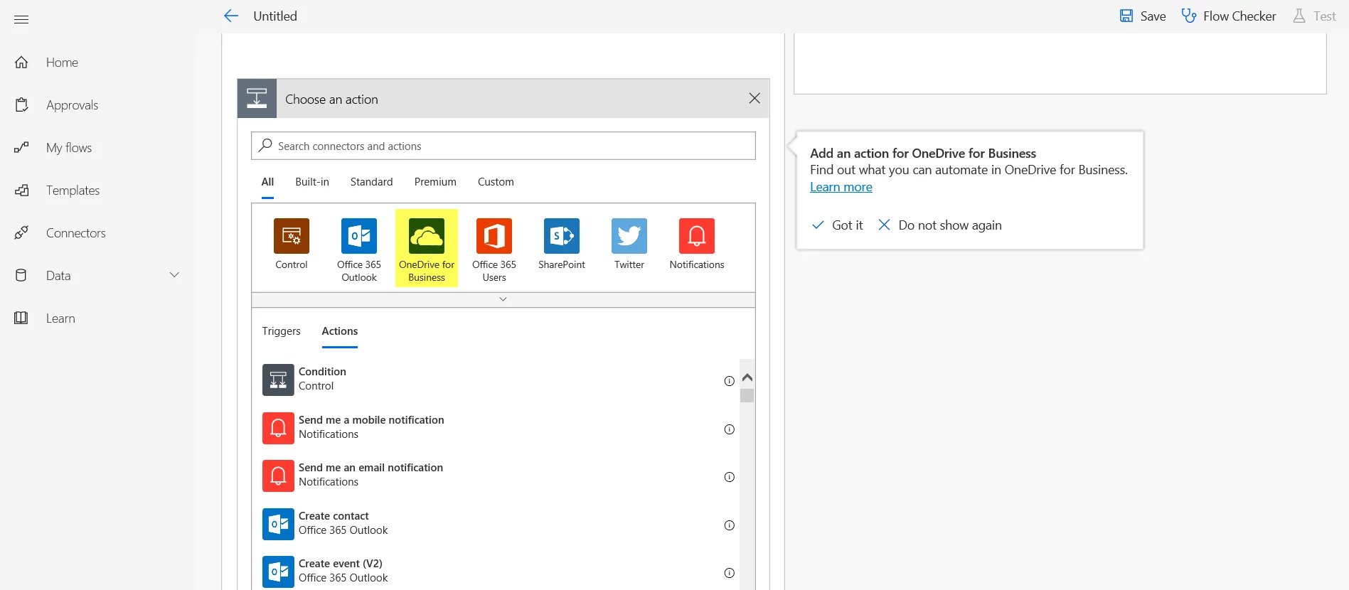Click the Templates icon in sidebar
Viewport: 1349px width, 590px height.
(21, 191)
